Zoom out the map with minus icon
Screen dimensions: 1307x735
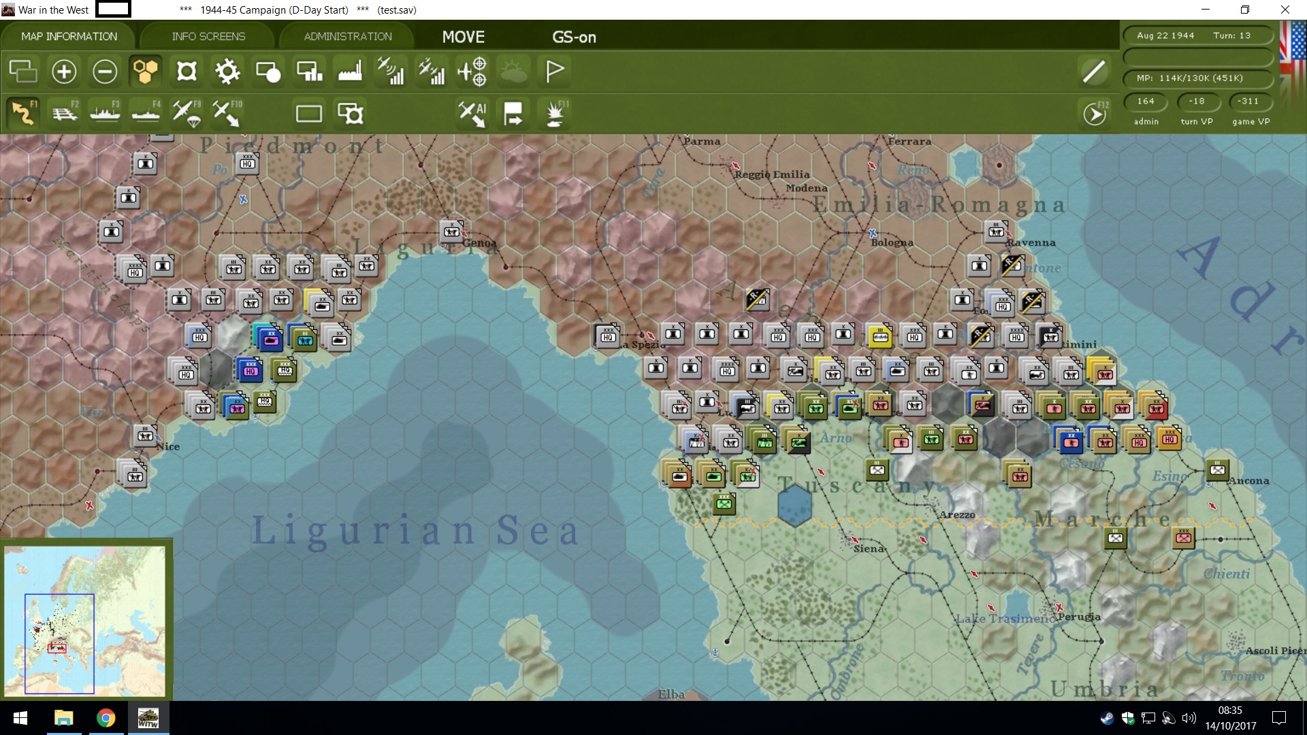(105, 71)
